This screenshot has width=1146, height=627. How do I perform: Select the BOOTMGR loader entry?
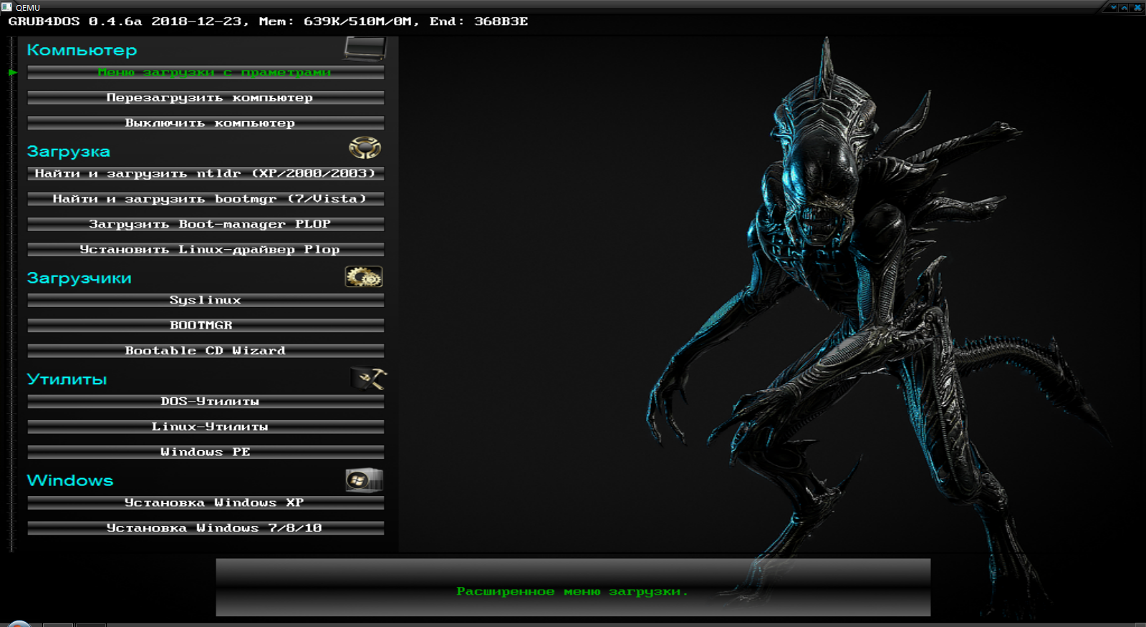pos(206,326)
